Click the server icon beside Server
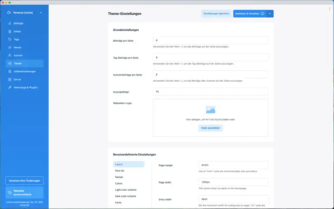Viewport: 334px width, 209px height. 10,80
